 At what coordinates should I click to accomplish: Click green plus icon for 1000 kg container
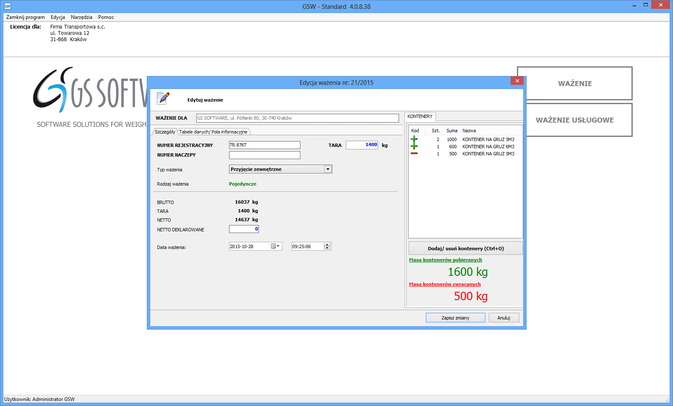pyautogui.click(x=414, y=139)
